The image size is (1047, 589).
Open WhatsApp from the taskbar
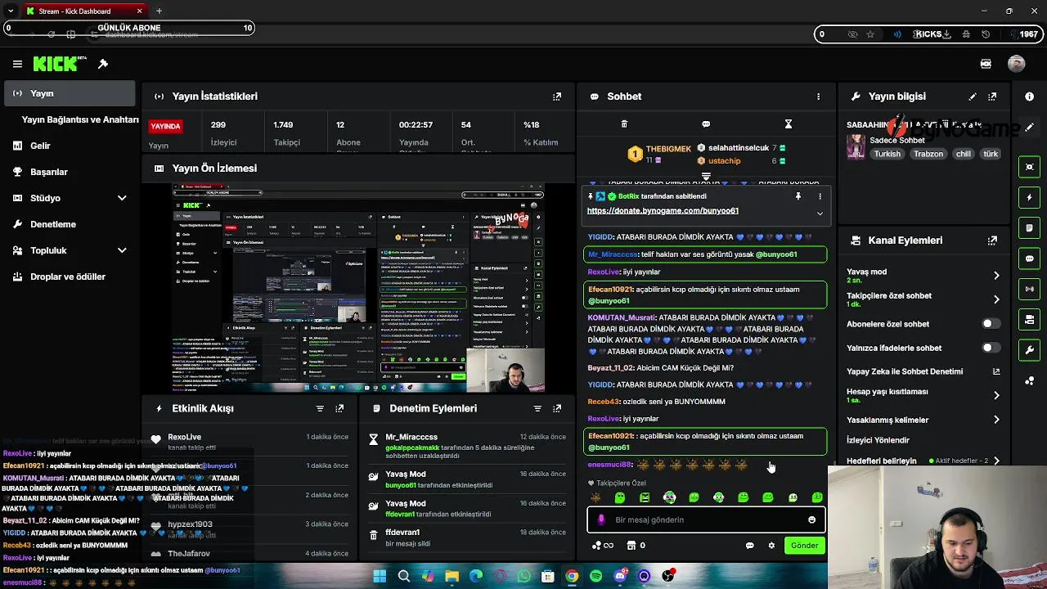coord(524,577)
